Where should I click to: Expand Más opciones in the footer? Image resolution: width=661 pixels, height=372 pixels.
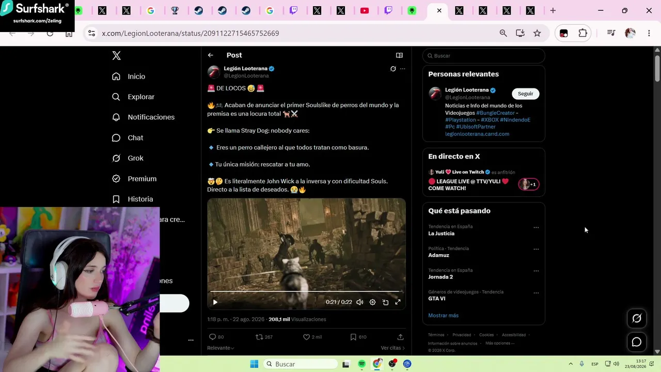point(499,343)
